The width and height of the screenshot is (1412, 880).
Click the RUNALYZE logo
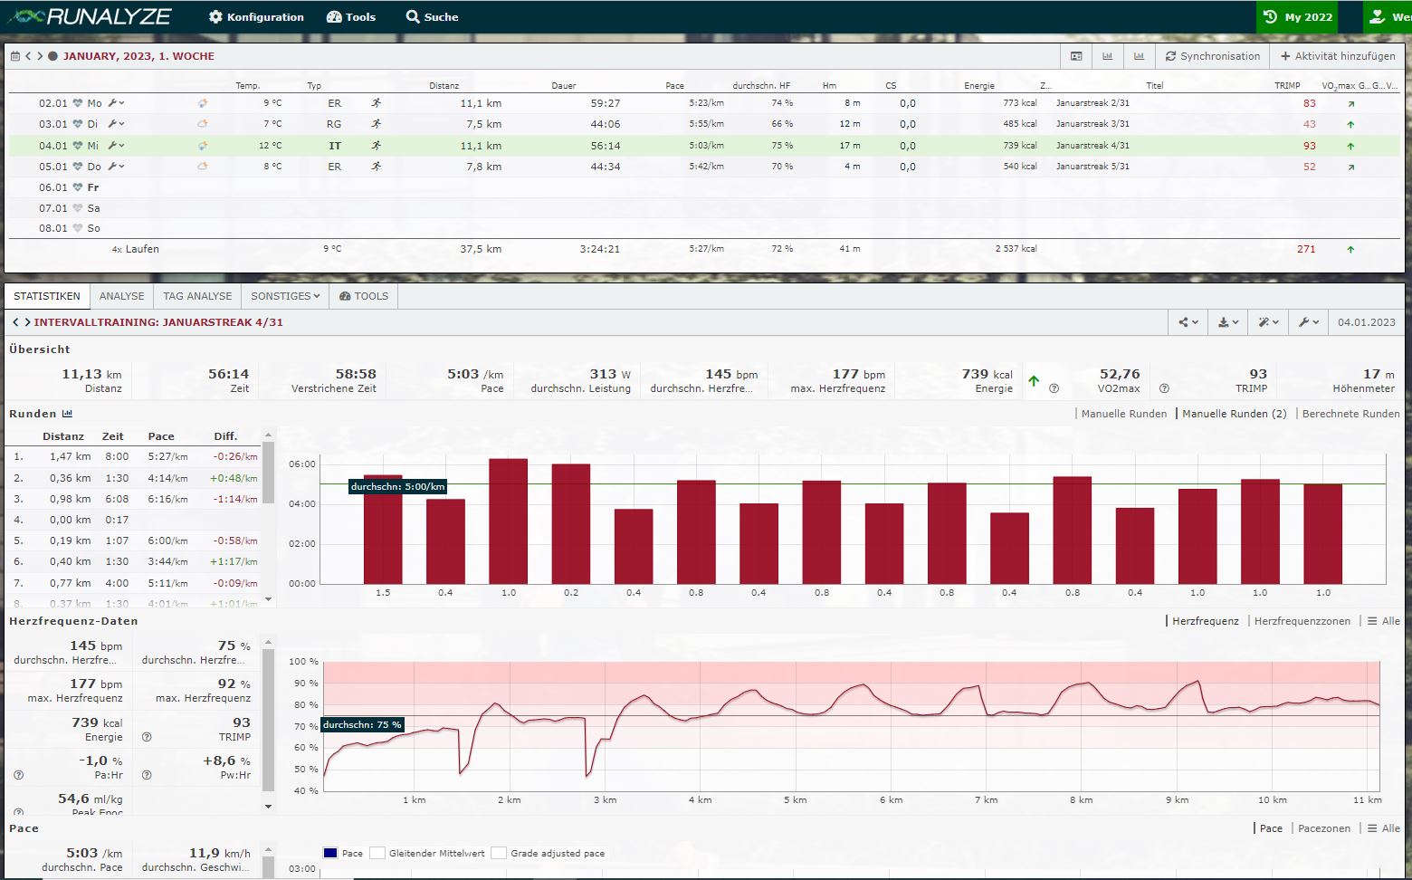pyautogui.click(x=90, y=16)
